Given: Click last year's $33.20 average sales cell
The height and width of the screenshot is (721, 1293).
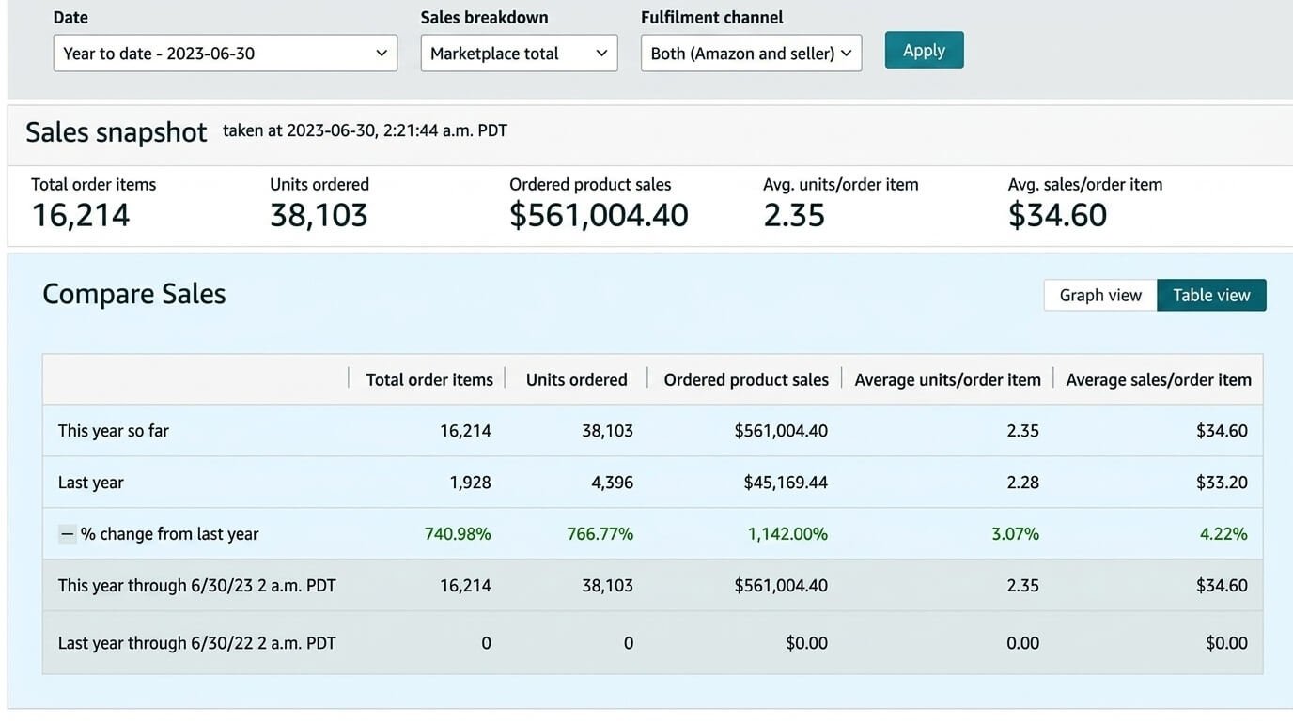Looking at the screenshot, I should click(x=1222, y=483).
